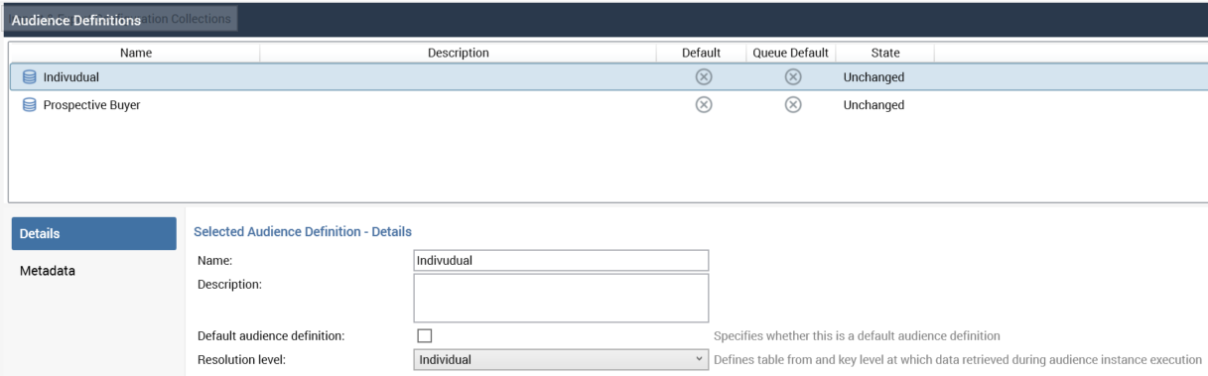Open the Resolution level dropdown
Viewport: 1208px width, 376px height.
[x=561, y=359]
